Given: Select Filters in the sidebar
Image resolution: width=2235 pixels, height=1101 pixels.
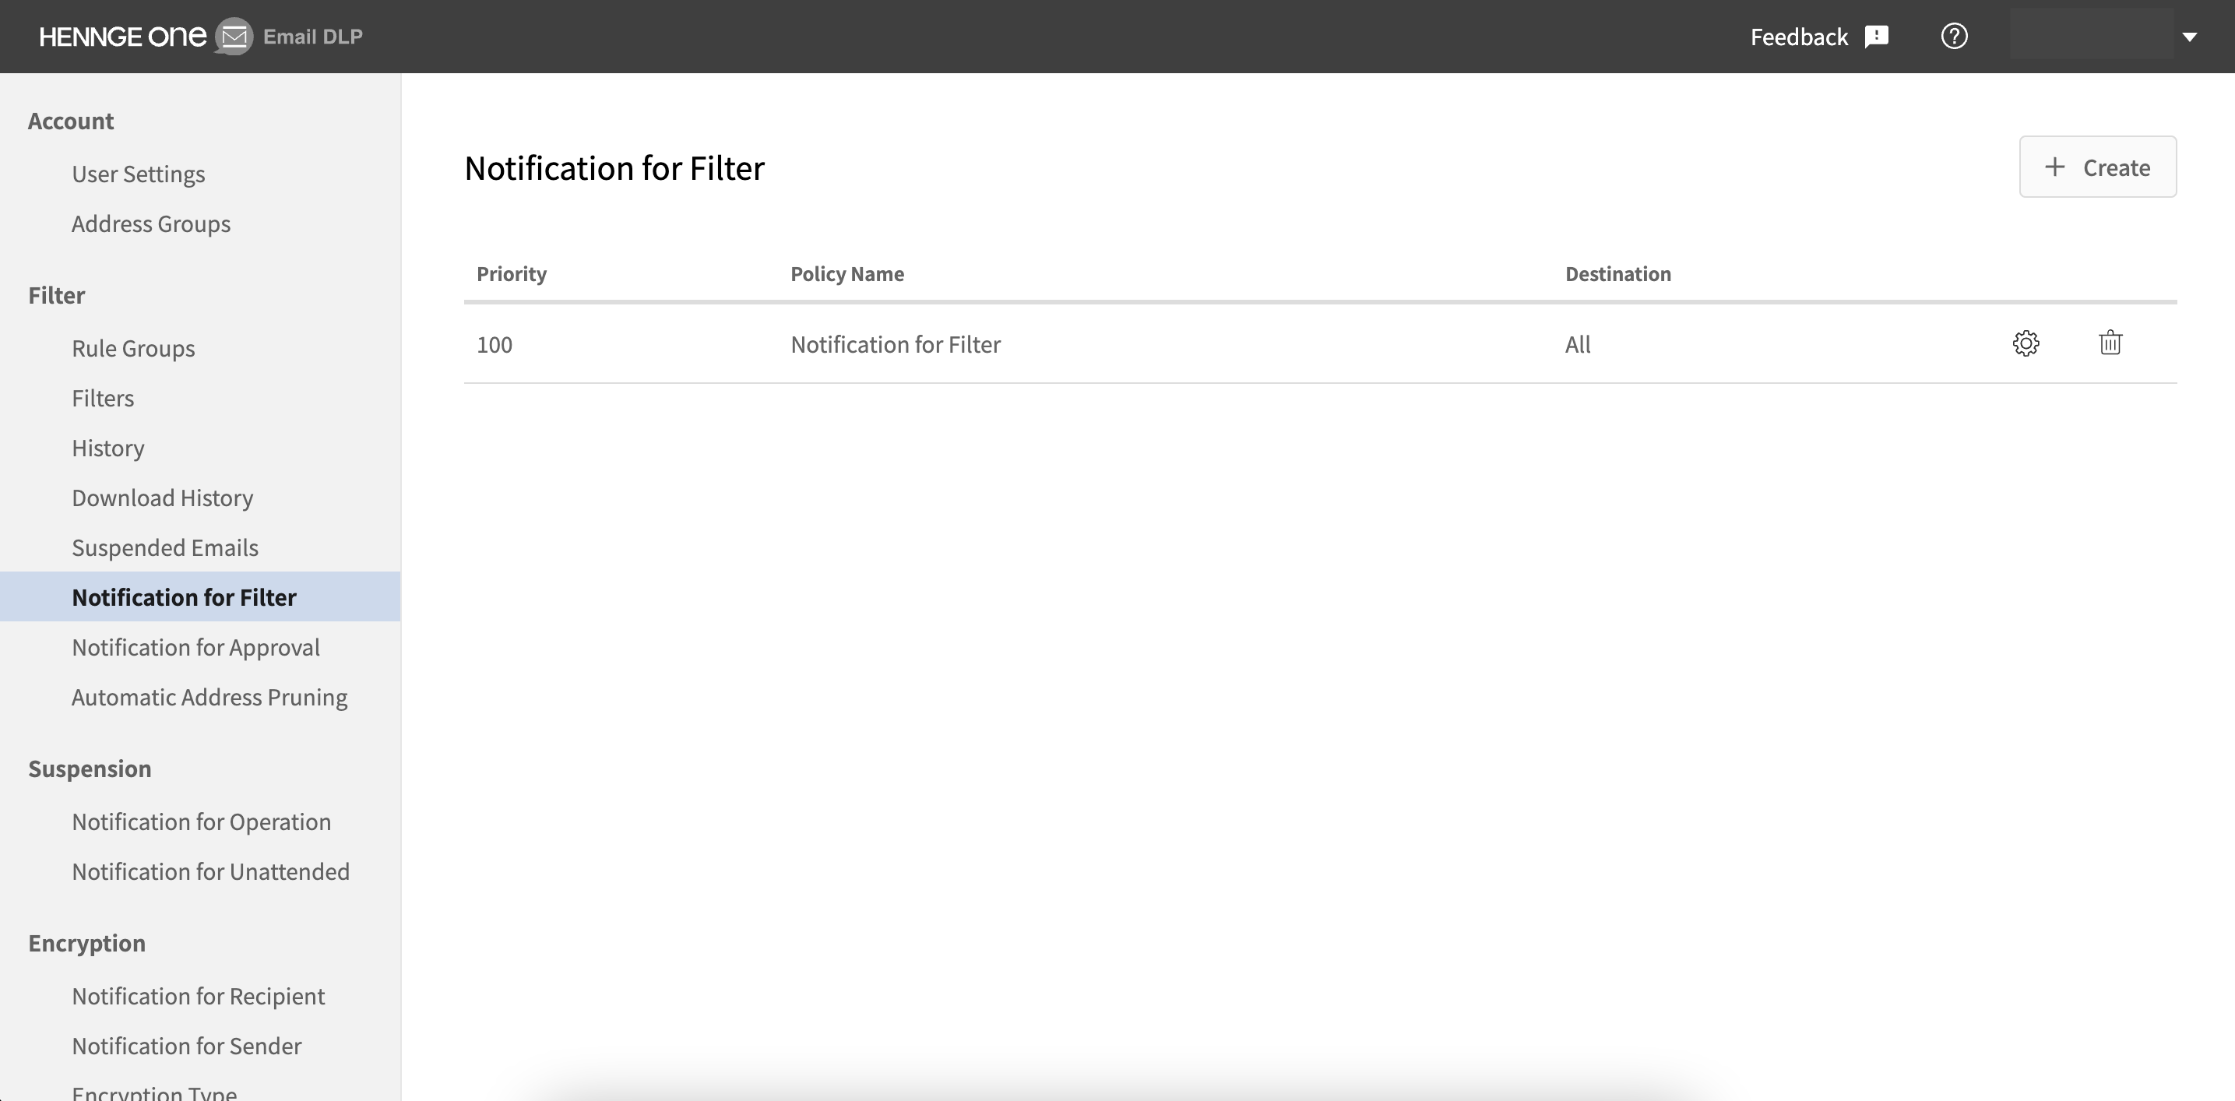Looking at the screenshot, I should [102, 398].
